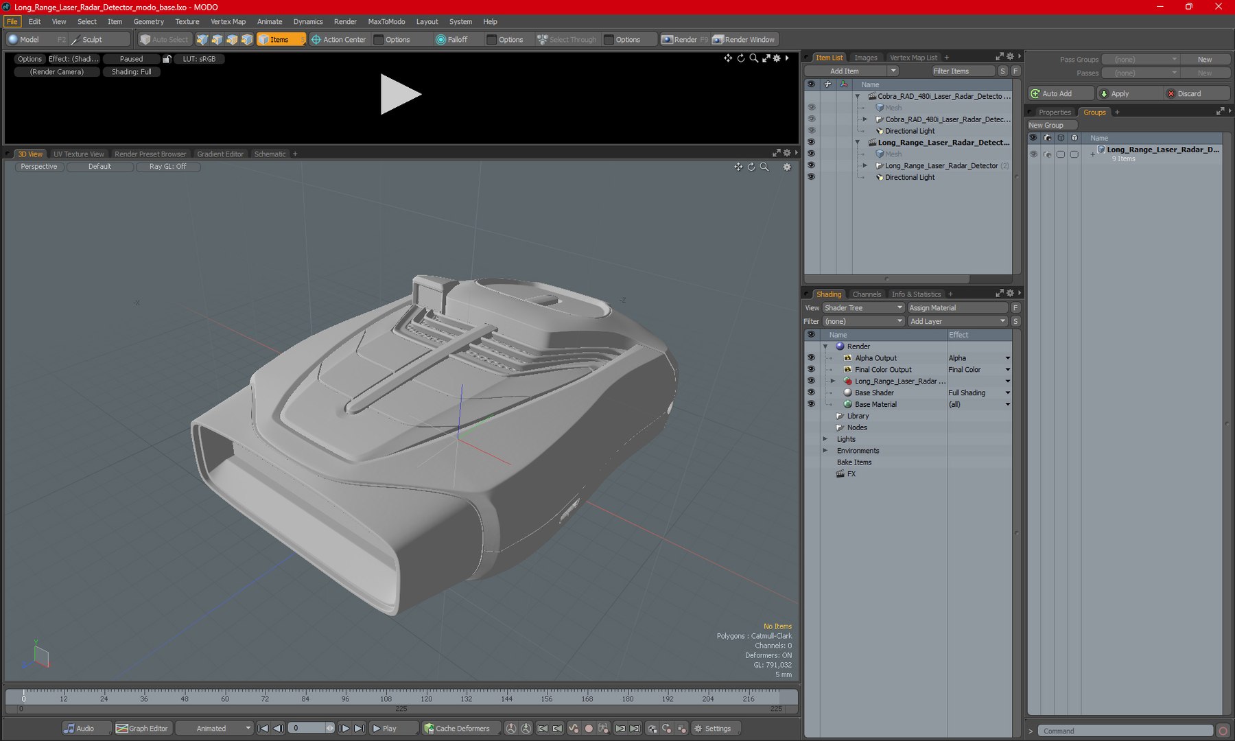This screenshot has width=1235, height=741.
Task: Toggle visibility of Base Shader layer
Action: click(x=812, y=393)
